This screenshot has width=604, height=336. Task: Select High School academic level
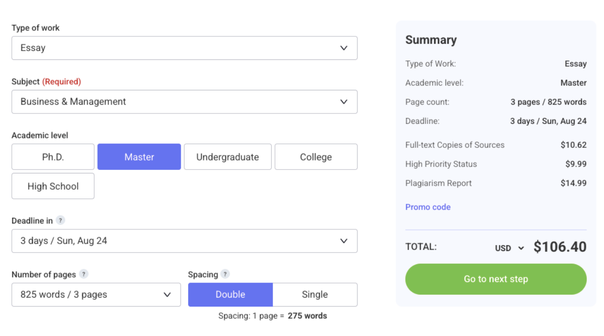coord(53,186)
